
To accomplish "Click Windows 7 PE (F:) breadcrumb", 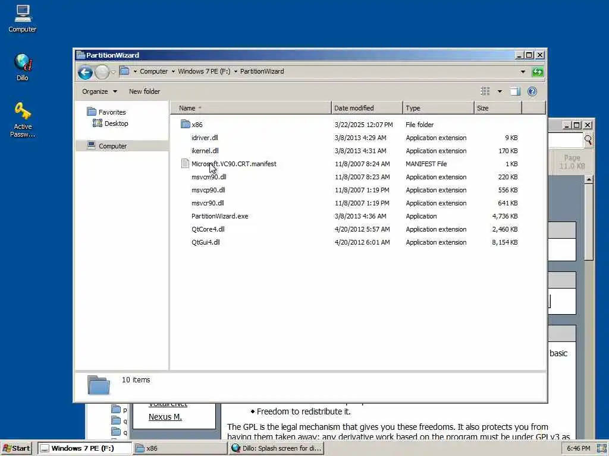I will pos(204,71).
